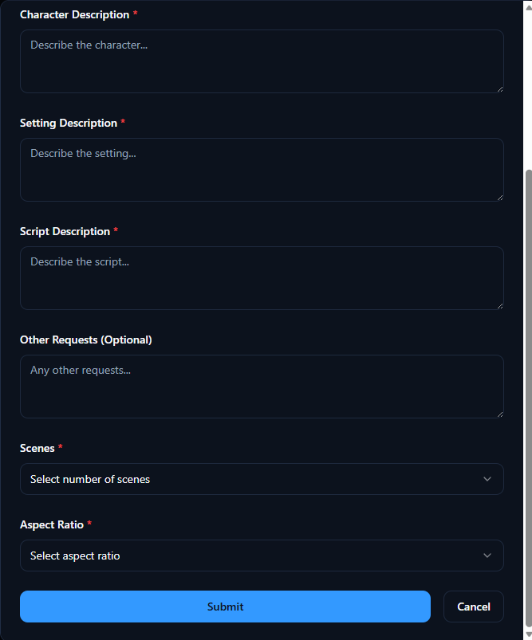
Task: Click the resize grip on Setting Description box
Action: pos(500,198)
